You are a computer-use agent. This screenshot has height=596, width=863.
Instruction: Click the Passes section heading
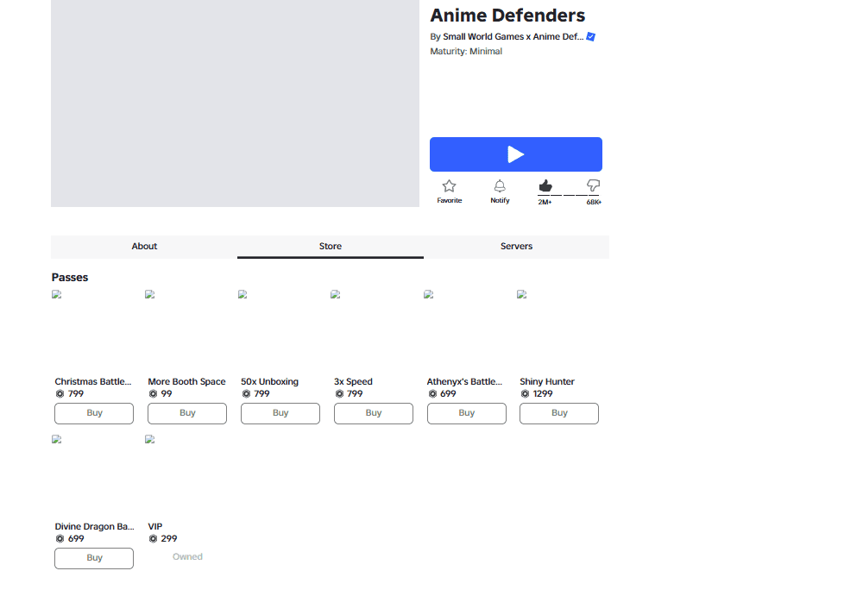tap(70, 278)
